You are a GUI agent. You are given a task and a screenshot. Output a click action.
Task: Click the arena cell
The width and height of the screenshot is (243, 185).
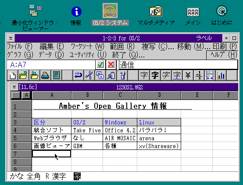[159, 138]
